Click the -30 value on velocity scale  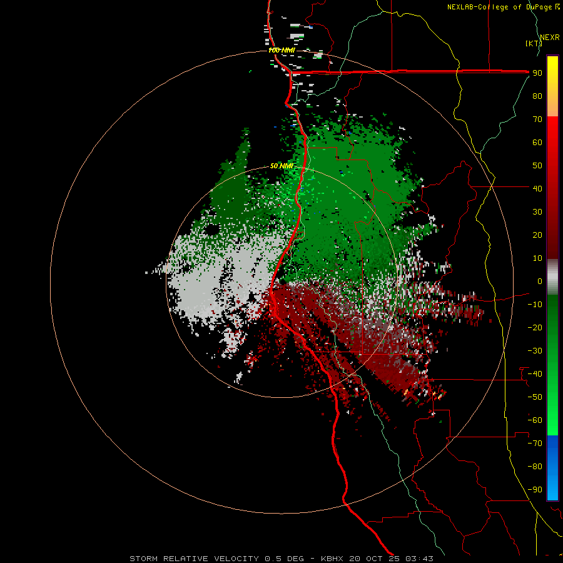535,351
